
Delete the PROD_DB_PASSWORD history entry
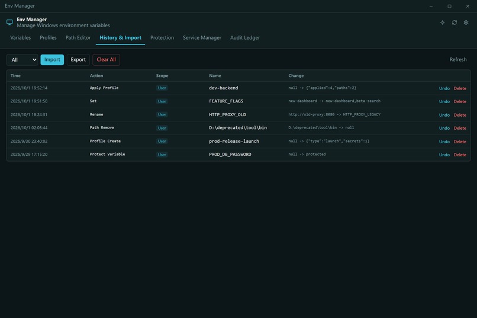click(x=460, y=155)
